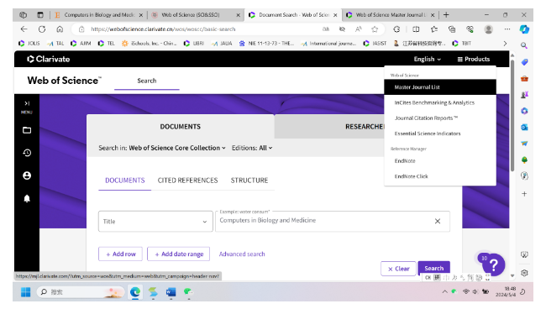The width and height of the screenshot is (546, 309).
Task: Open the Title field selector dropdown
Action: [155, 222]
